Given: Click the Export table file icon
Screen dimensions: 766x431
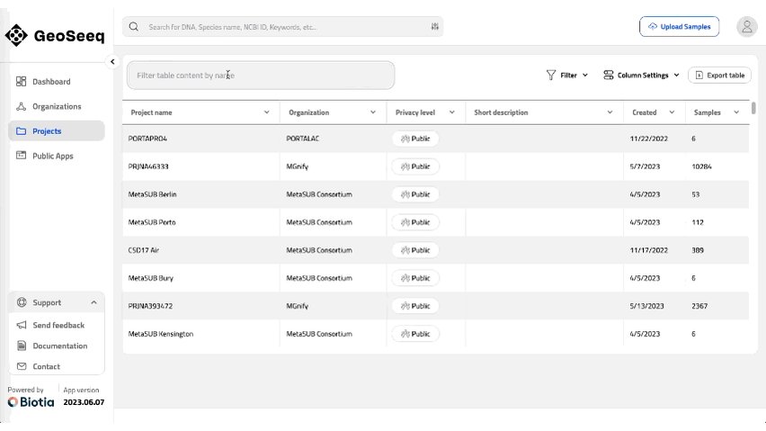Looking at the screenshot, I should [699, 76].
